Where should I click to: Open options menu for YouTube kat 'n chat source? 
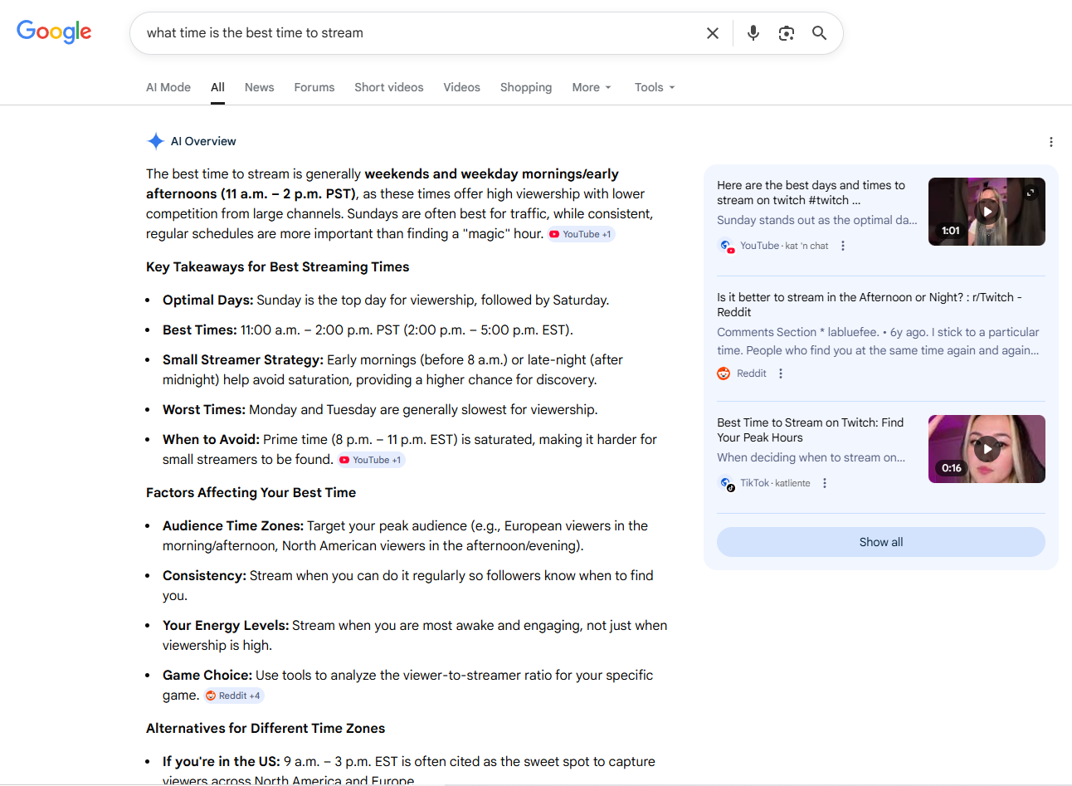click(843, 246)
